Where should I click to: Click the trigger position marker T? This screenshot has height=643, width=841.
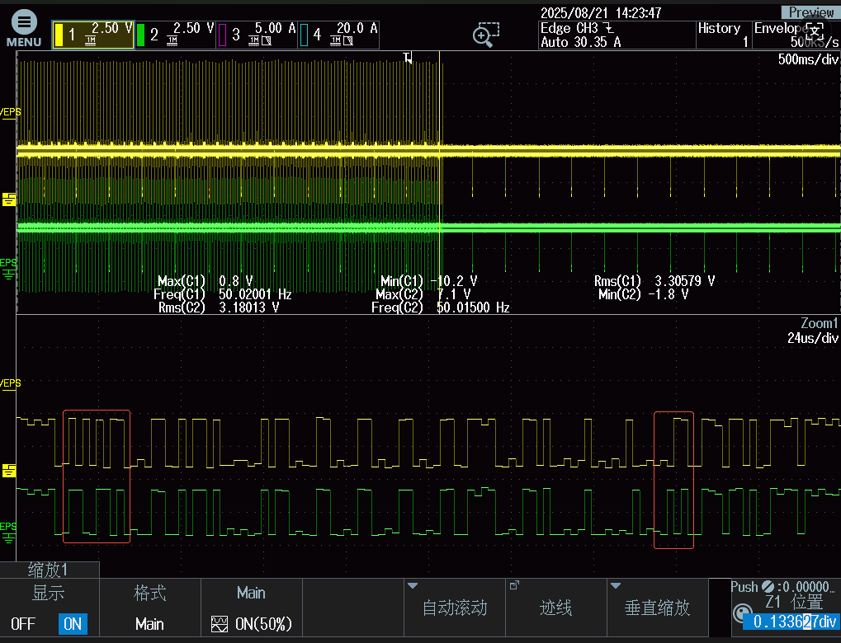coord(408,57)
